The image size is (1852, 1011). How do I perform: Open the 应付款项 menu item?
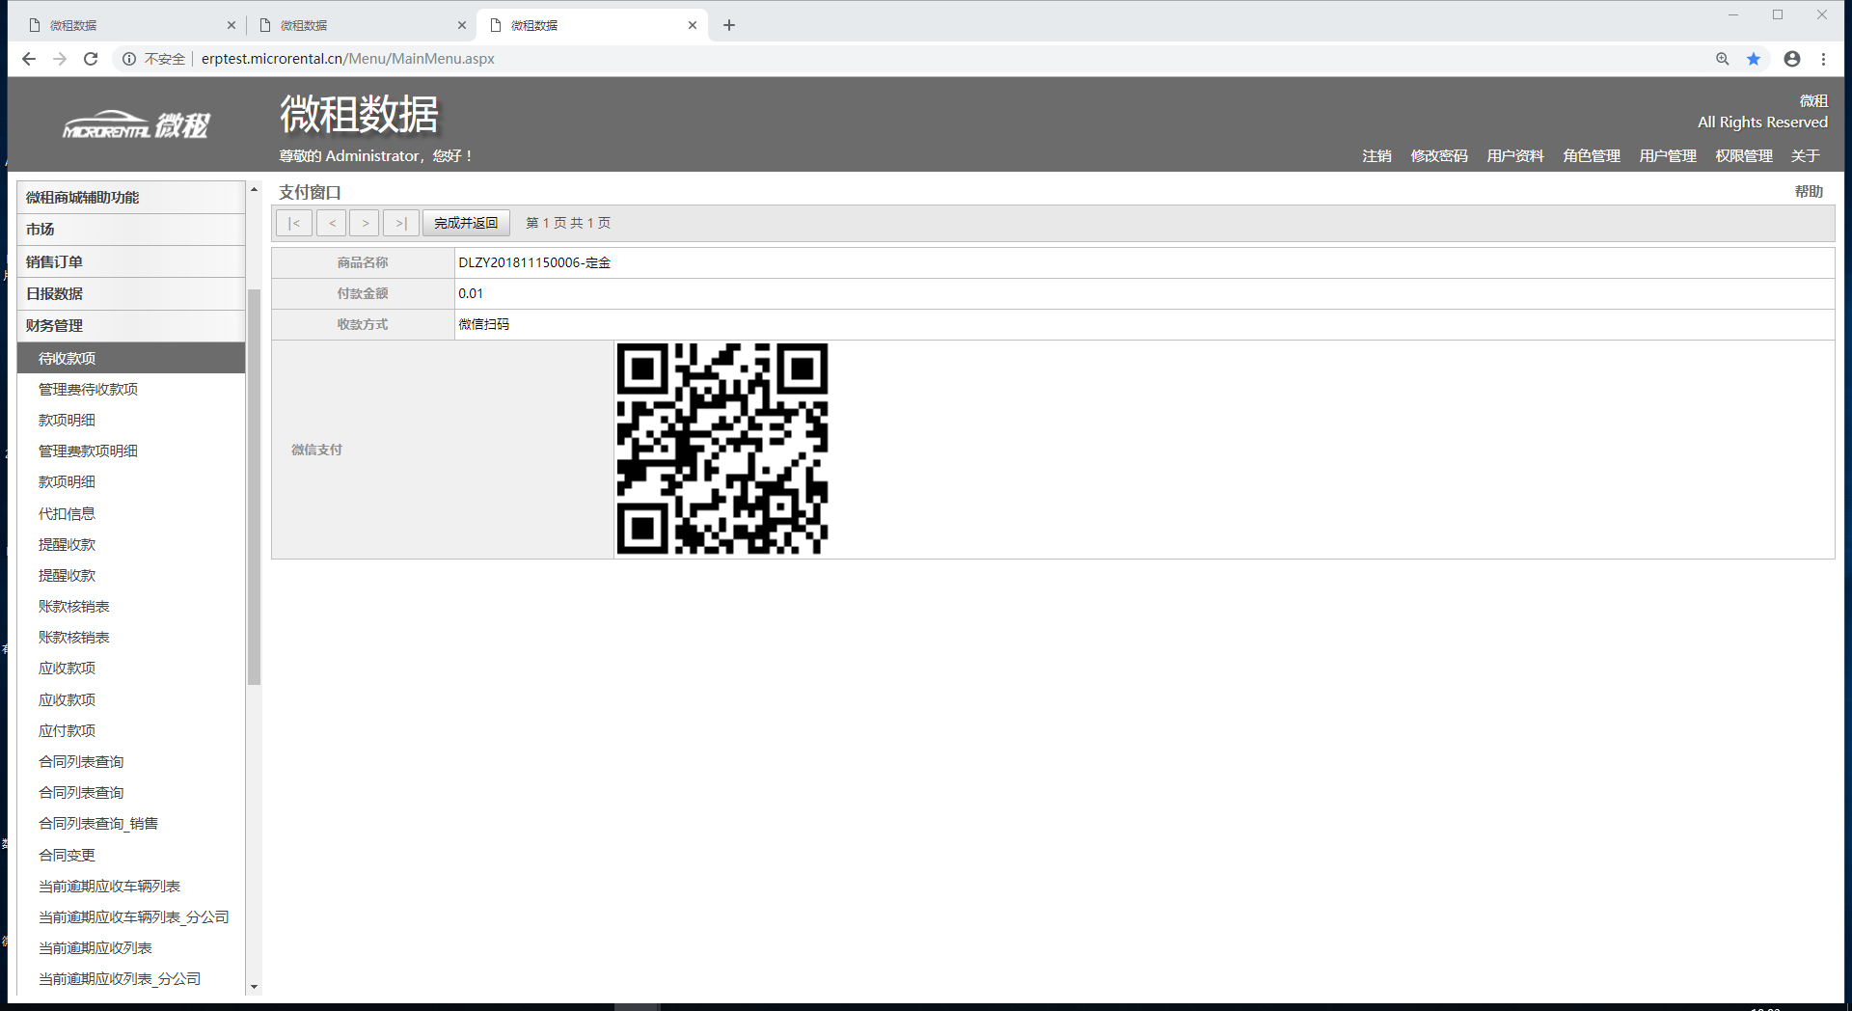(x=67, y=731)
